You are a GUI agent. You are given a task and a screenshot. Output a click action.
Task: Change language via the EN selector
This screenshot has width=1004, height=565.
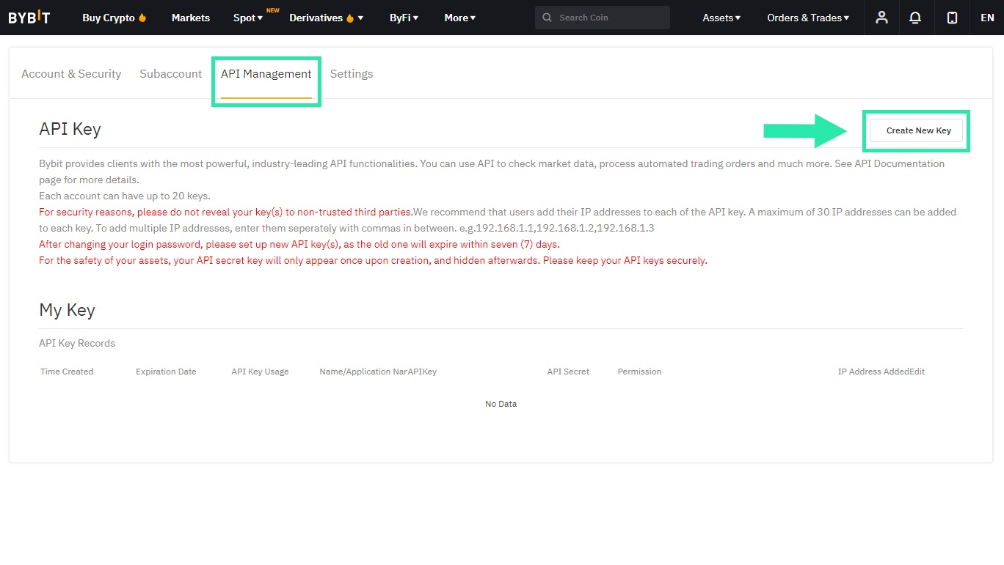coord(987,18)
